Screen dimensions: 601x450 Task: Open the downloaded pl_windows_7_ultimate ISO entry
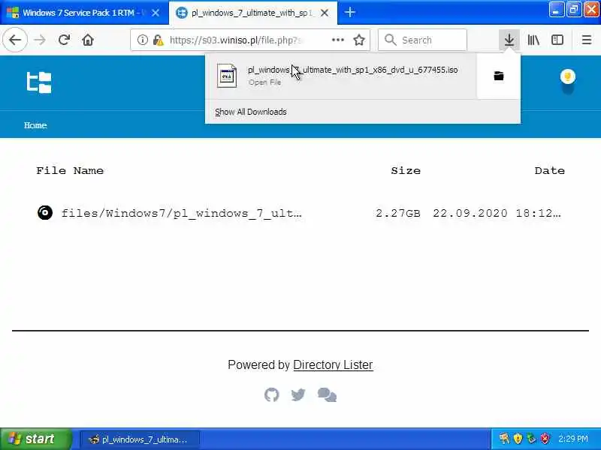pos(341,76)
